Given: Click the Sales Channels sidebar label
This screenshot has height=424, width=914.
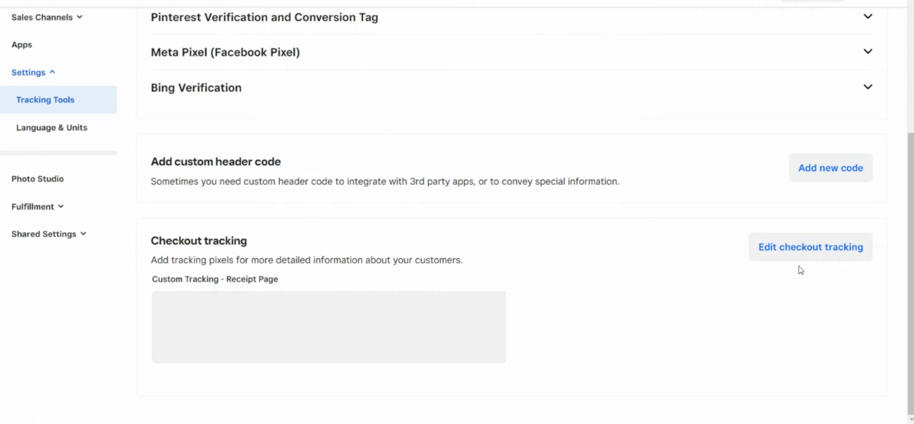Looking at the screenshot, I should (x=42, y=17).
